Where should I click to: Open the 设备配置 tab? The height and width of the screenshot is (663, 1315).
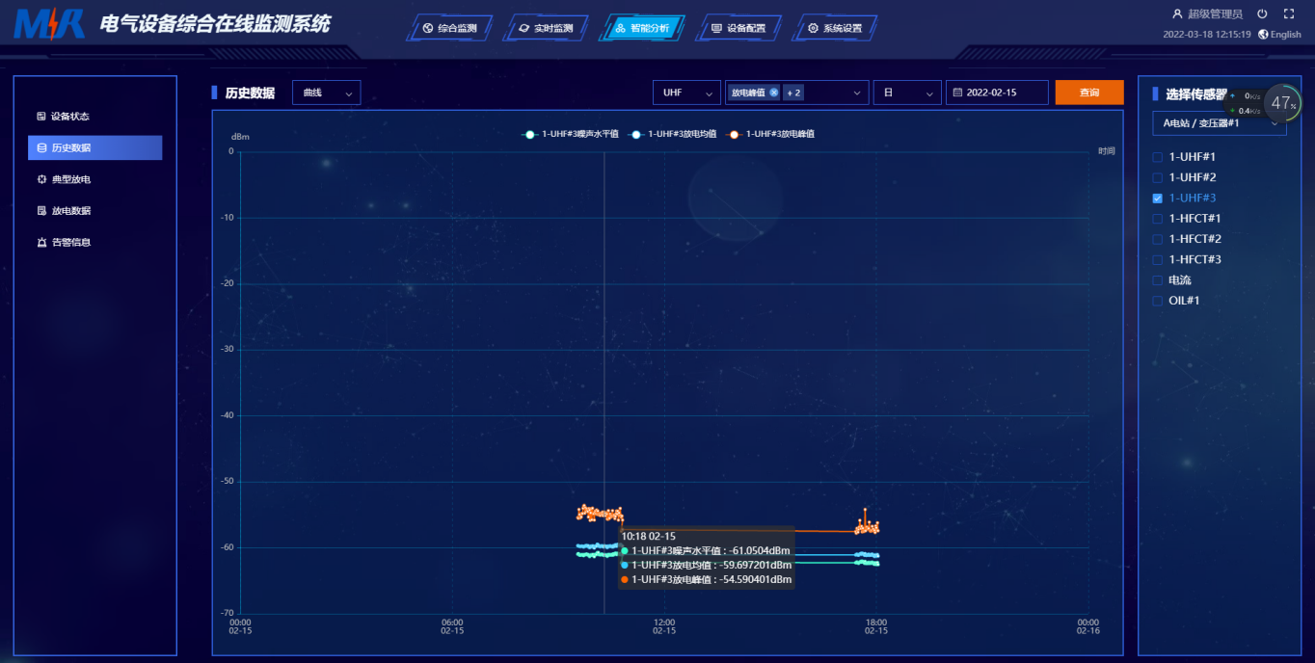738,28
